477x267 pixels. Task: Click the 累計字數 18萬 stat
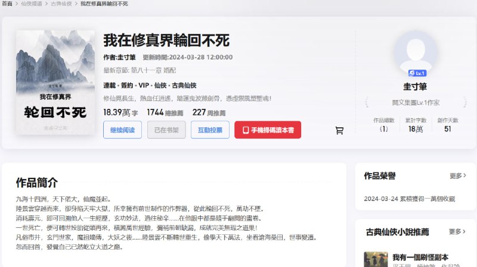pyautogui.click(x=416, y=125)
